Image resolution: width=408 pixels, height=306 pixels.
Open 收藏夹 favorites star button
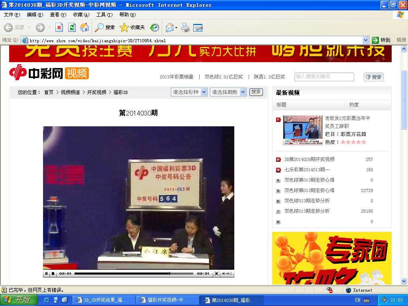pyautogui.click(x=132, y=27)
